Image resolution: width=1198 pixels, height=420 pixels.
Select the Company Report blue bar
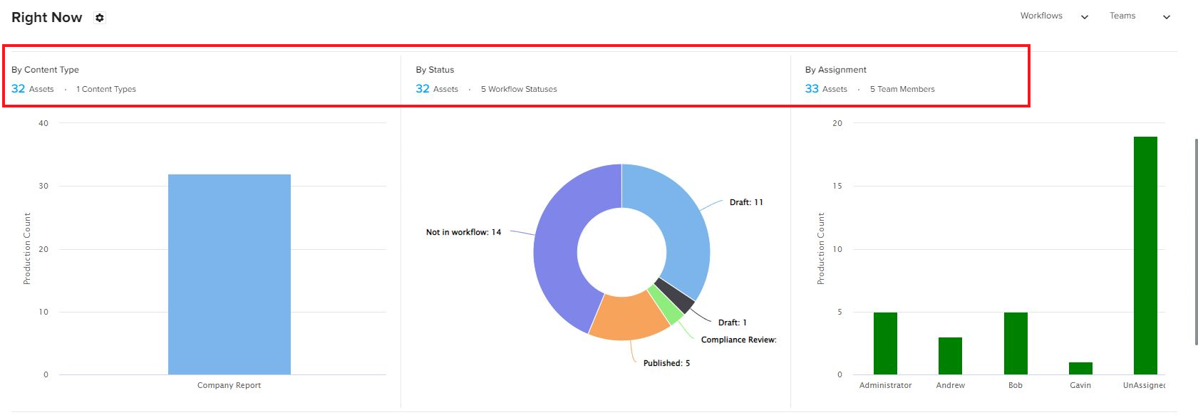click(x=229, y=274)
